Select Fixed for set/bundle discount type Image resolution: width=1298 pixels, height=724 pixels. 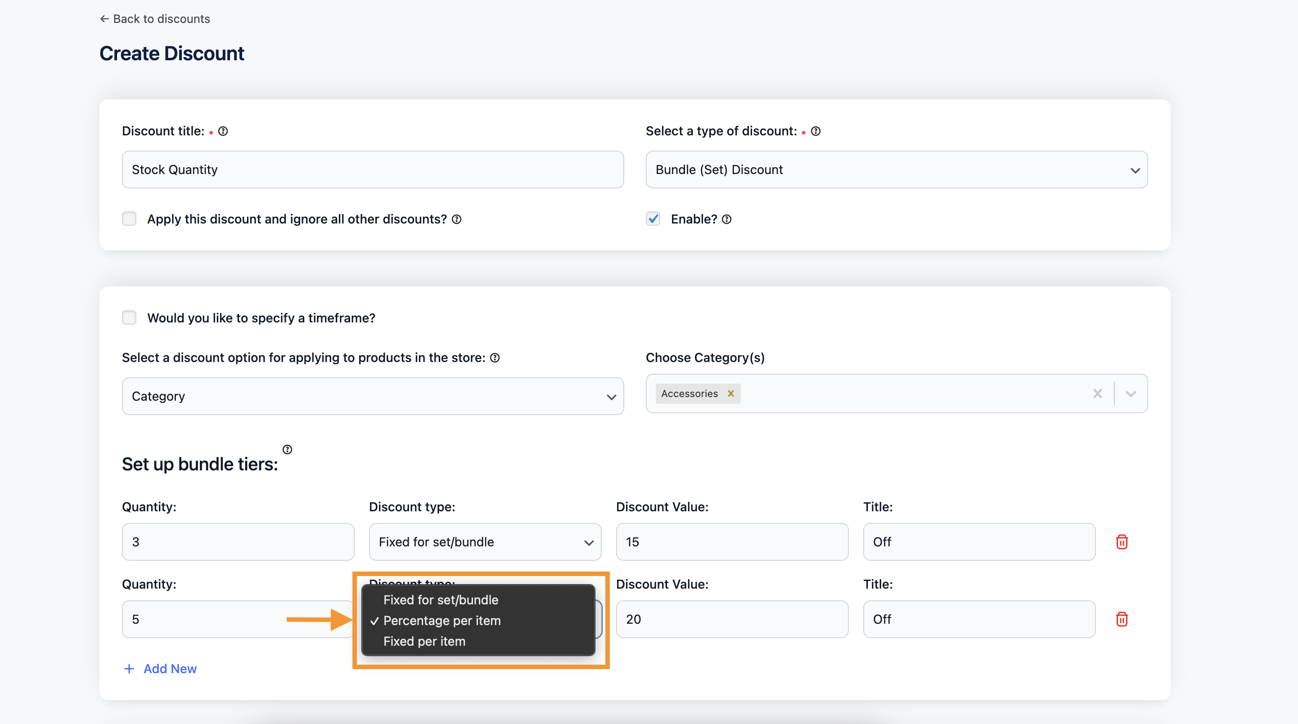tap(440, 599)
